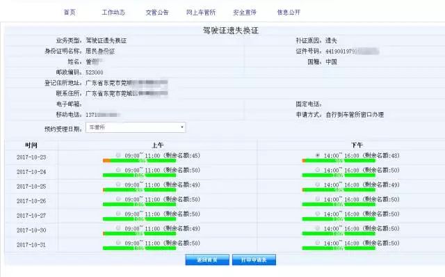Select 2017-10-30 afternoon 14:00~16:00 slot
Image resolution: width=445 pixels, height=277 pixels.
318,228
